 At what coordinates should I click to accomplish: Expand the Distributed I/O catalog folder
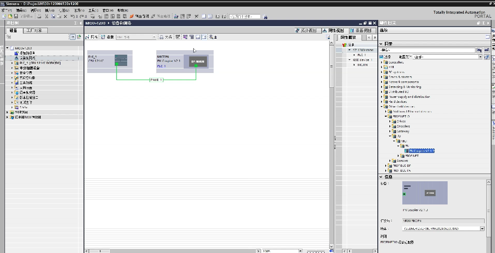382,92
